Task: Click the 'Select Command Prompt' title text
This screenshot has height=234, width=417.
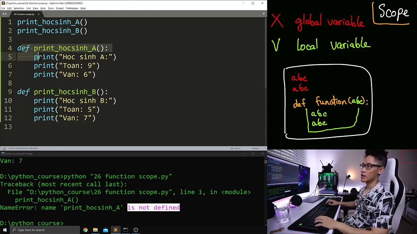Action: click(19, 153)
